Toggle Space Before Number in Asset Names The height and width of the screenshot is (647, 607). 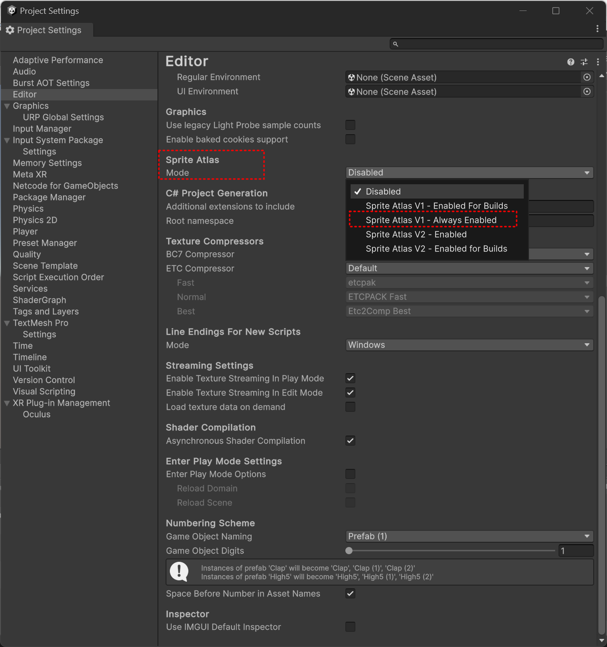tap(351, 594)
